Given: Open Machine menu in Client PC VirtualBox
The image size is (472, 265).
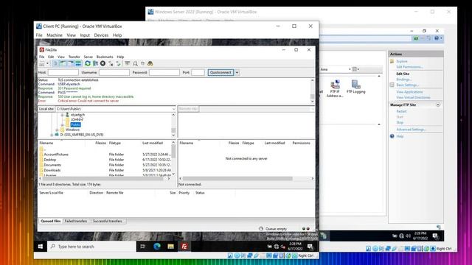Looking at the screenshot, I should point(55,35).
